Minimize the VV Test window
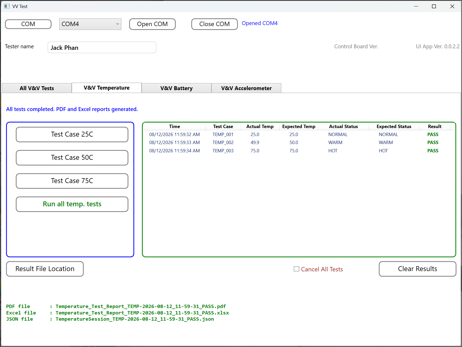Image resolution: width=462 pixels, height=347 pixels. [x=416, y=6]
